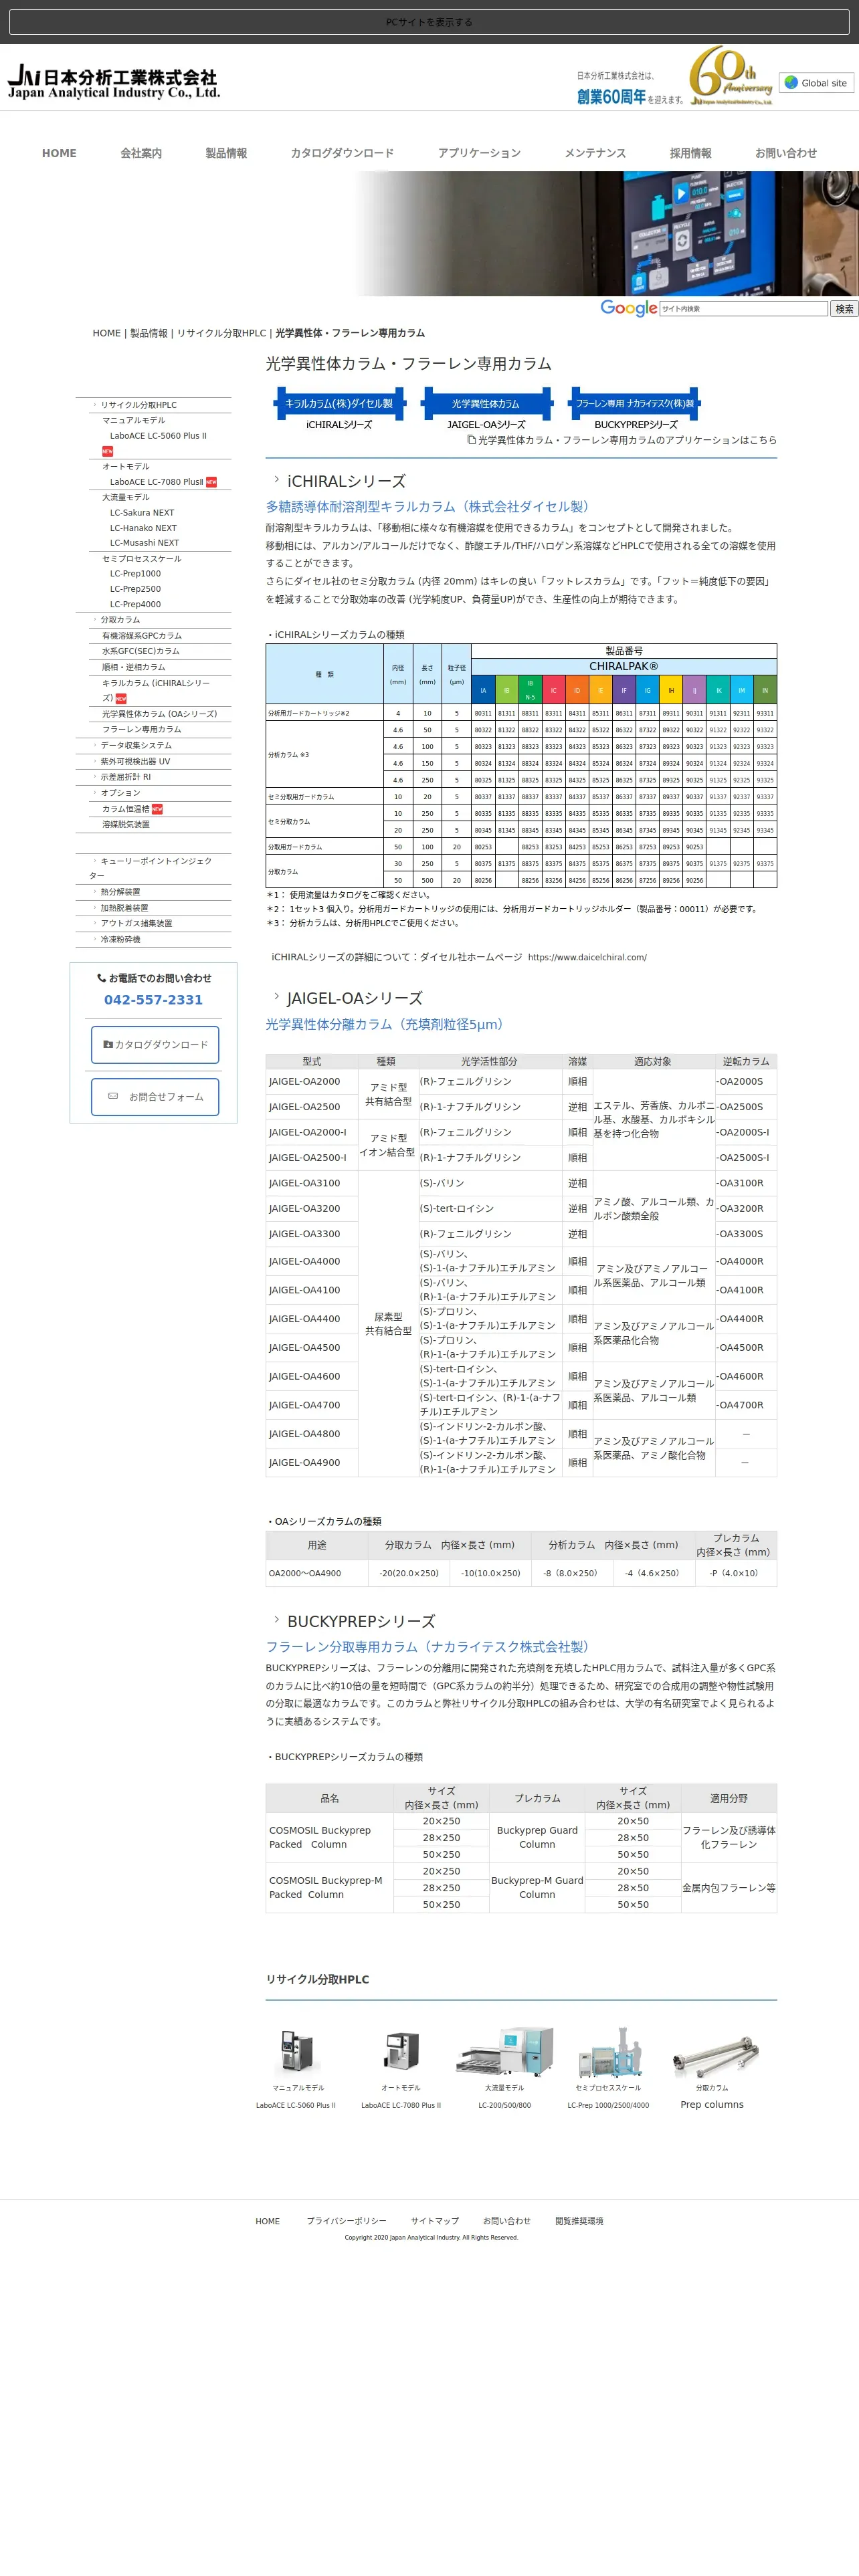Open the daicelchiral.com link
859x2576 pixels.
coord(587,957)
